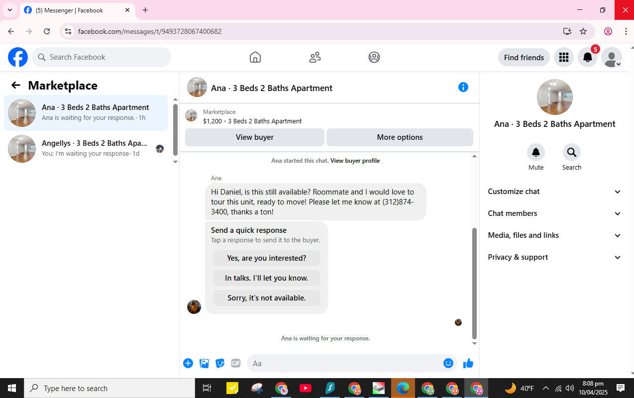Open the $1,200 listing in Marketplace header
This screenshot has height=398, width=634.
click(x=252, y=121)
